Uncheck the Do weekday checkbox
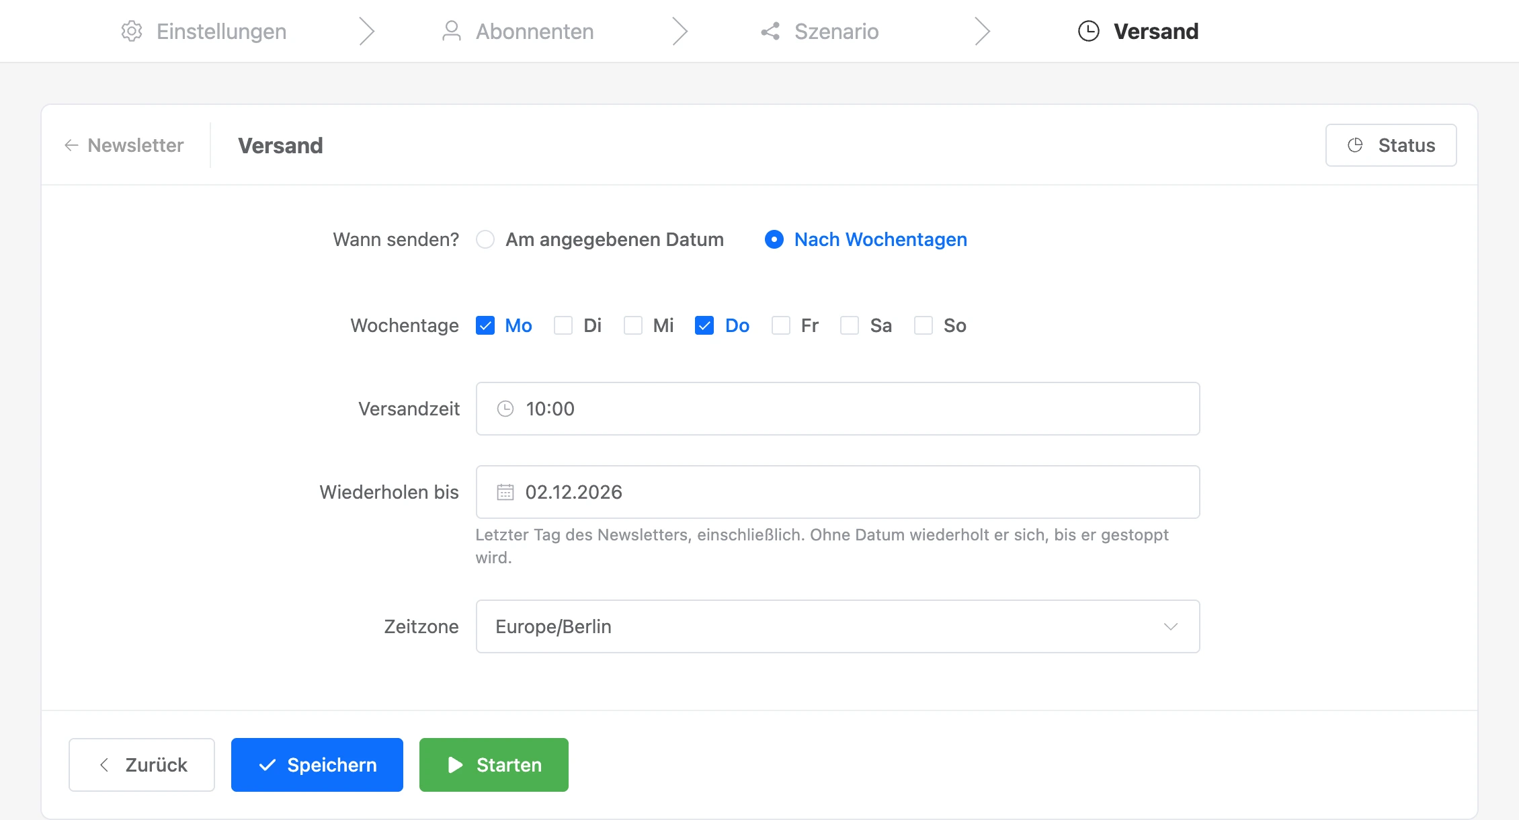This screenshot has width=1519, height=820. pyautogui.click(x=704, y=325)
